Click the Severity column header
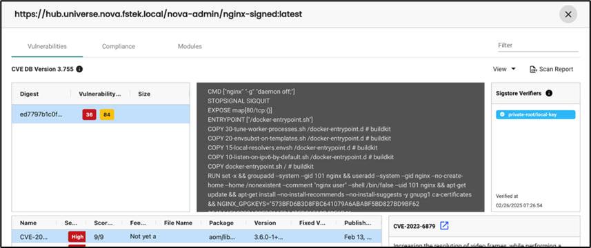 pyautogui.click(x=70, y=223)
